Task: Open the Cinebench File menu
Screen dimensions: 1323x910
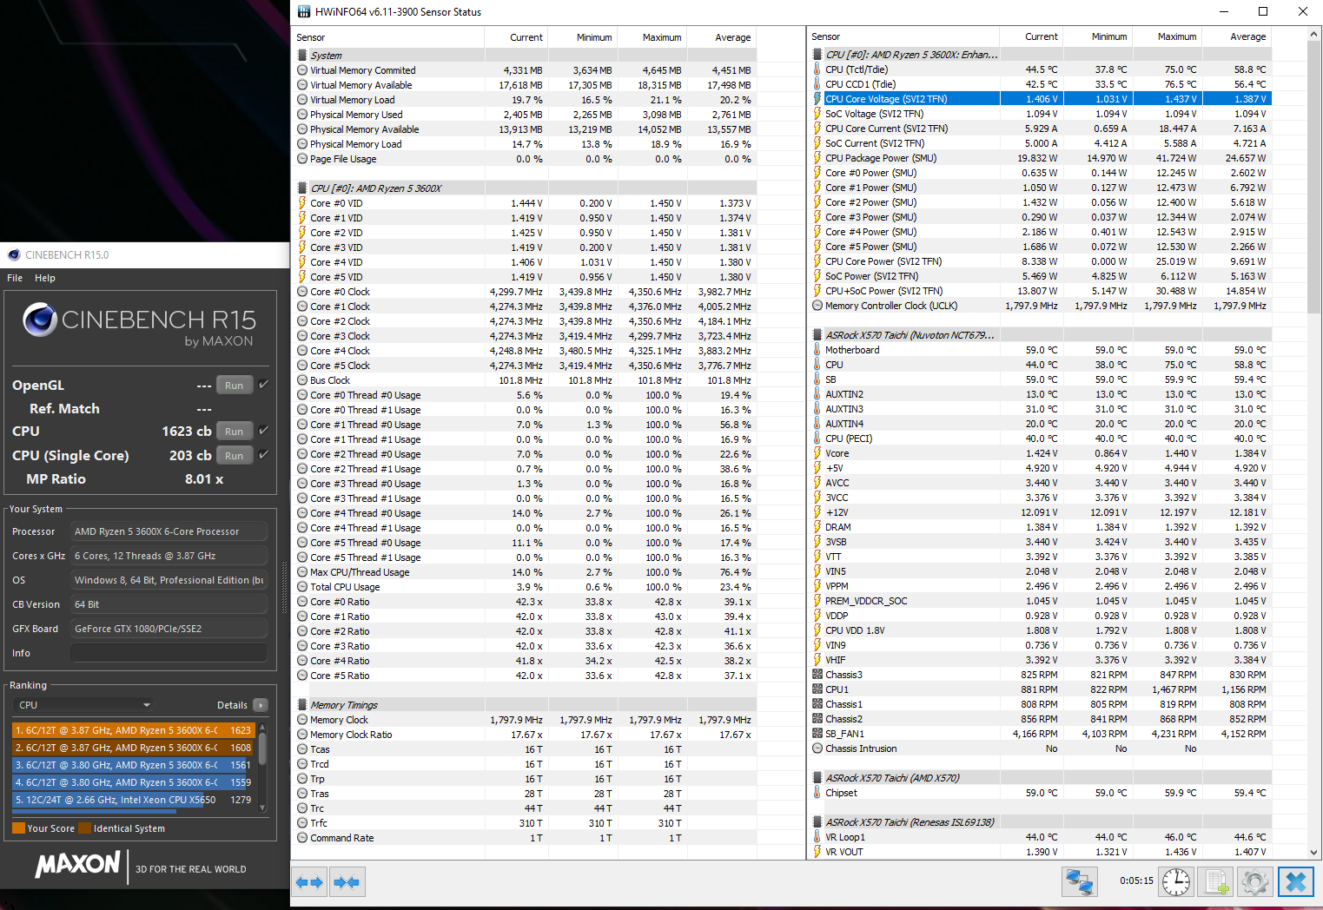Action: click(x=15, y=278)
